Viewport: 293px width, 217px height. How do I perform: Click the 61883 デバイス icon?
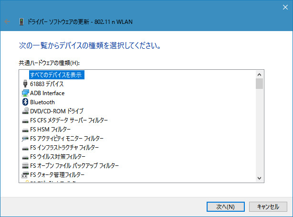point(25,84)
